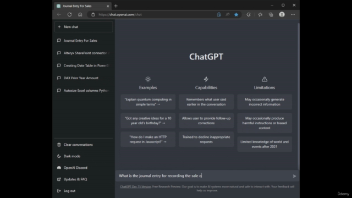Click the New chat plus icon

point(59,27)
